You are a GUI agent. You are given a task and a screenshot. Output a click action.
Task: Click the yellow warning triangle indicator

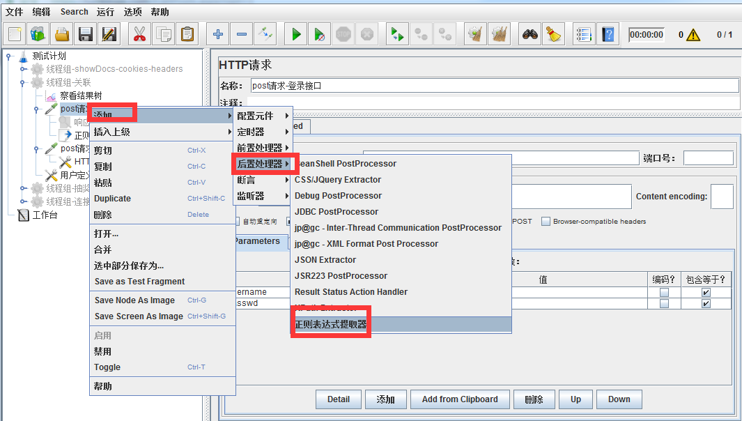693,35
